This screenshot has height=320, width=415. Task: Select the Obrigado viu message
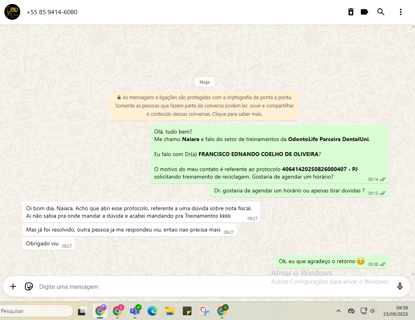pyautogui.click(x=49, y=244)
